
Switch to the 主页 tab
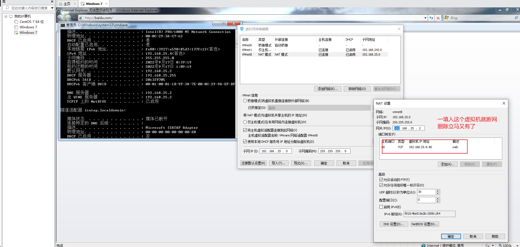(x=67, y=4)
